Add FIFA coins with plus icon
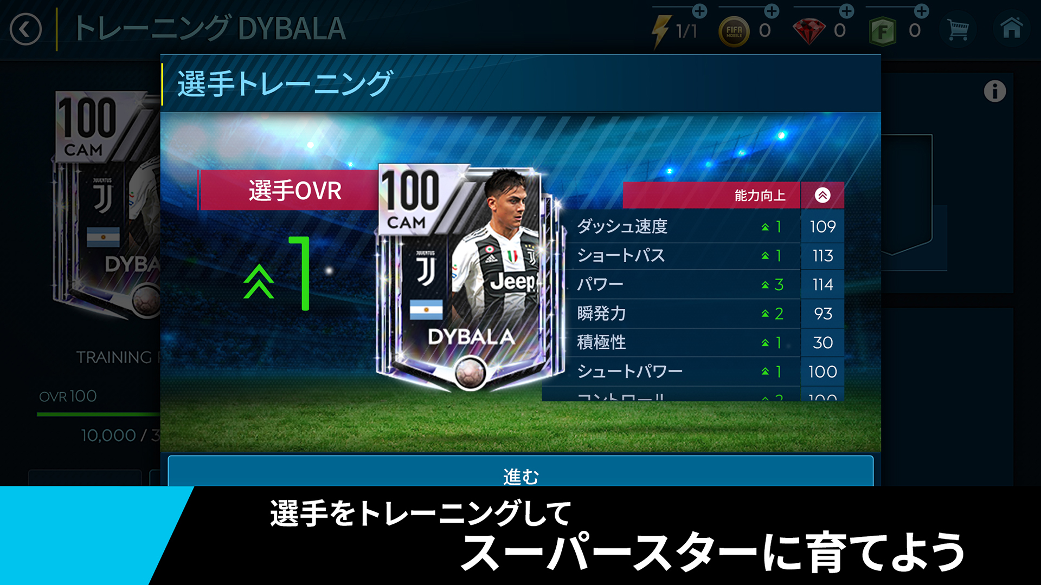 pyautogui.click(x=772, y=11)
